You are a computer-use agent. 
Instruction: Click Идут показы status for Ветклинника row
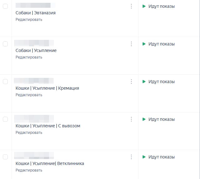(161, 157)
